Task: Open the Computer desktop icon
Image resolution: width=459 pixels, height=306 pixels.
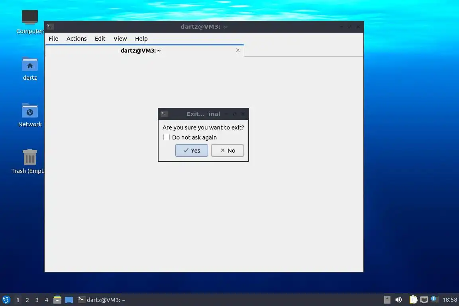Action: 30,22
